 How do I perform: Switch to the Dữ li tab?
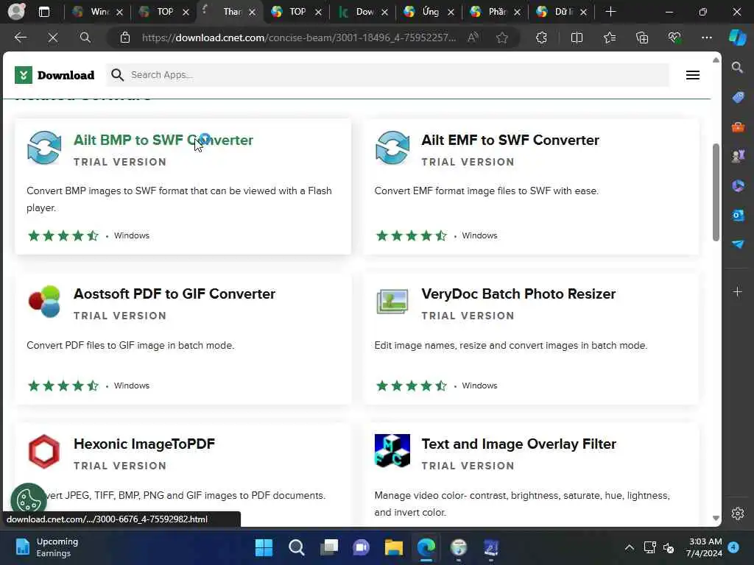click(x=562, y=12)
